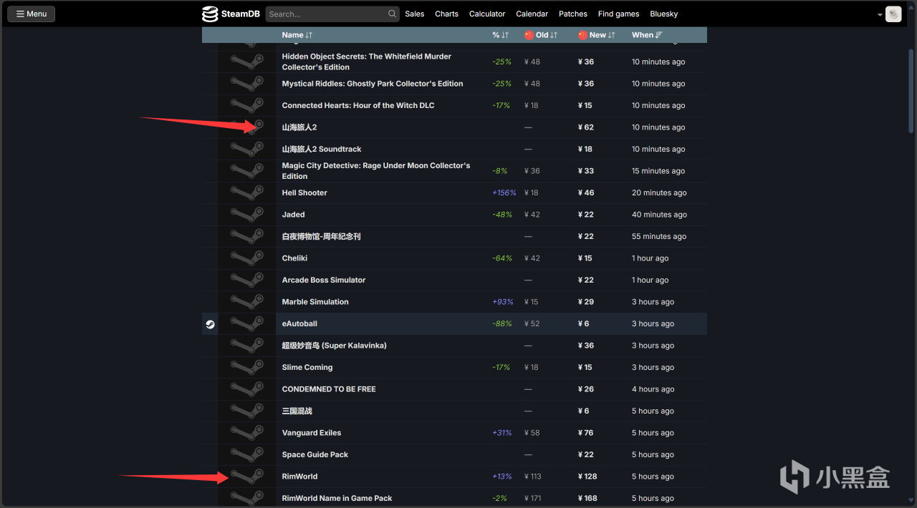Open Magic City Detective Rage Under Moon link
Viewport: 917px width, 508px height.
pos(376,171)
